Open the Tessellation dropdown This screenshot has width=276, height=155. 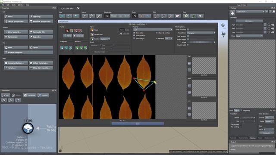coord(201,33)
